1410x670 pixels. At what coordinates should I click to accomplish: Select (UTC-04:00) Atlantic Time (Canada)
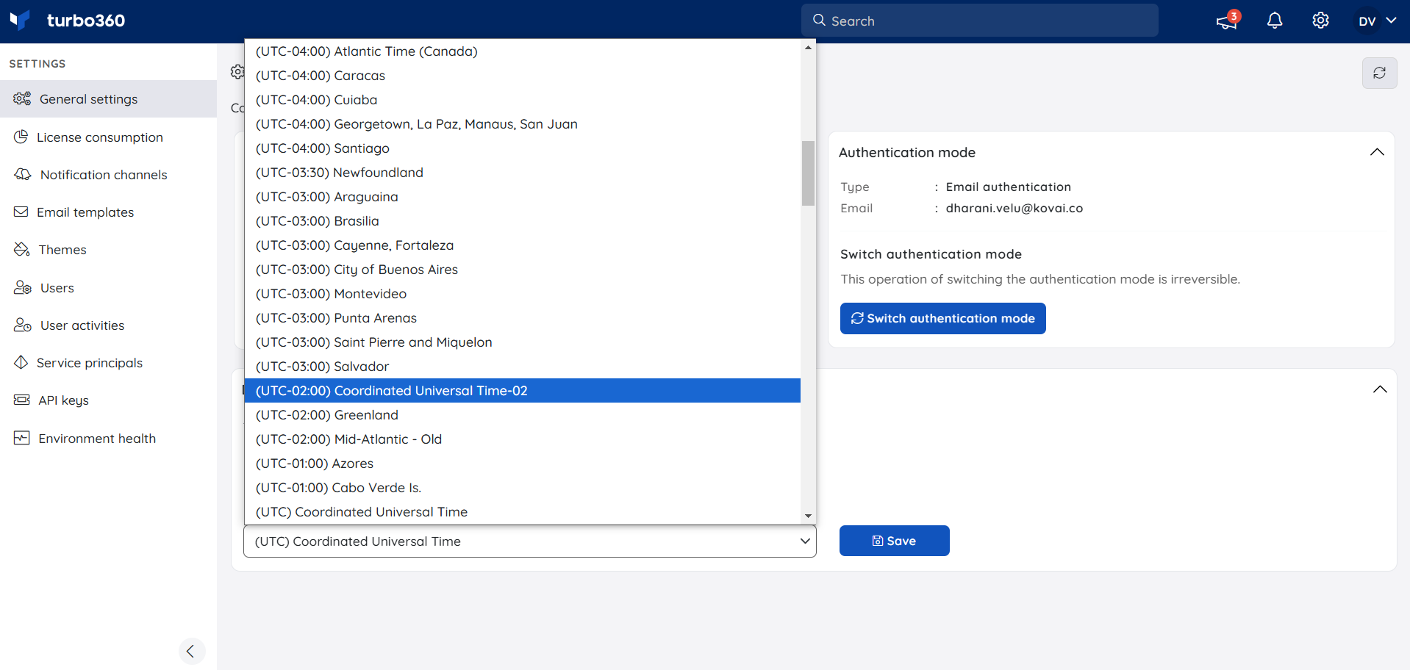click(522, 51)
